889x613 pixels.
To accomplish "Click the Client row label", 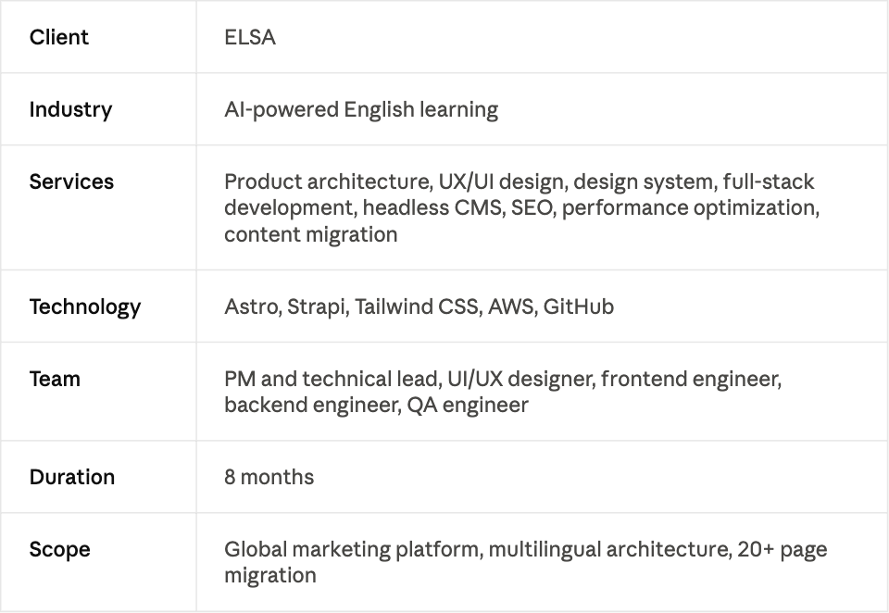I will click(59, 37).
